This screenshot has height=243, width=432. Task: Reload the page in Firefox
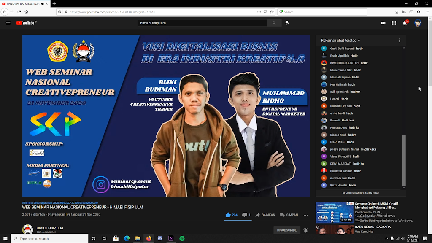click(x=19, y=12)
